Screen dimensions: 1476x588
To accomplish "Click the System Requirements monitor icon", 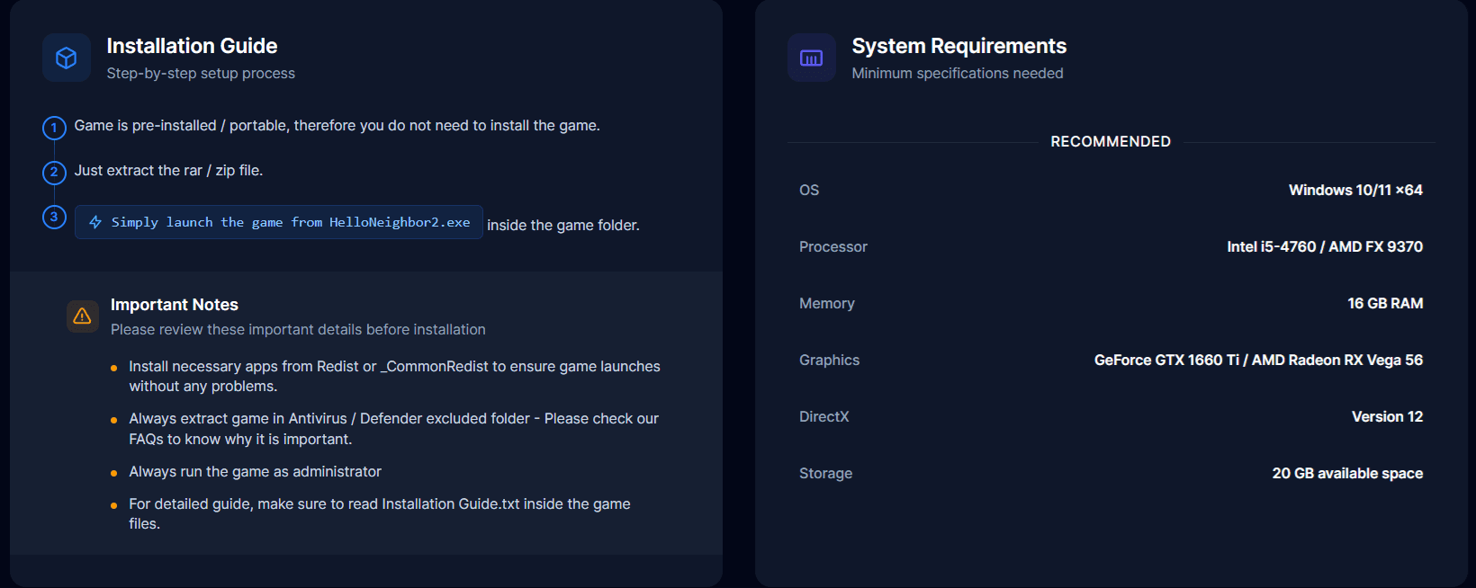I will pos(812,58).
